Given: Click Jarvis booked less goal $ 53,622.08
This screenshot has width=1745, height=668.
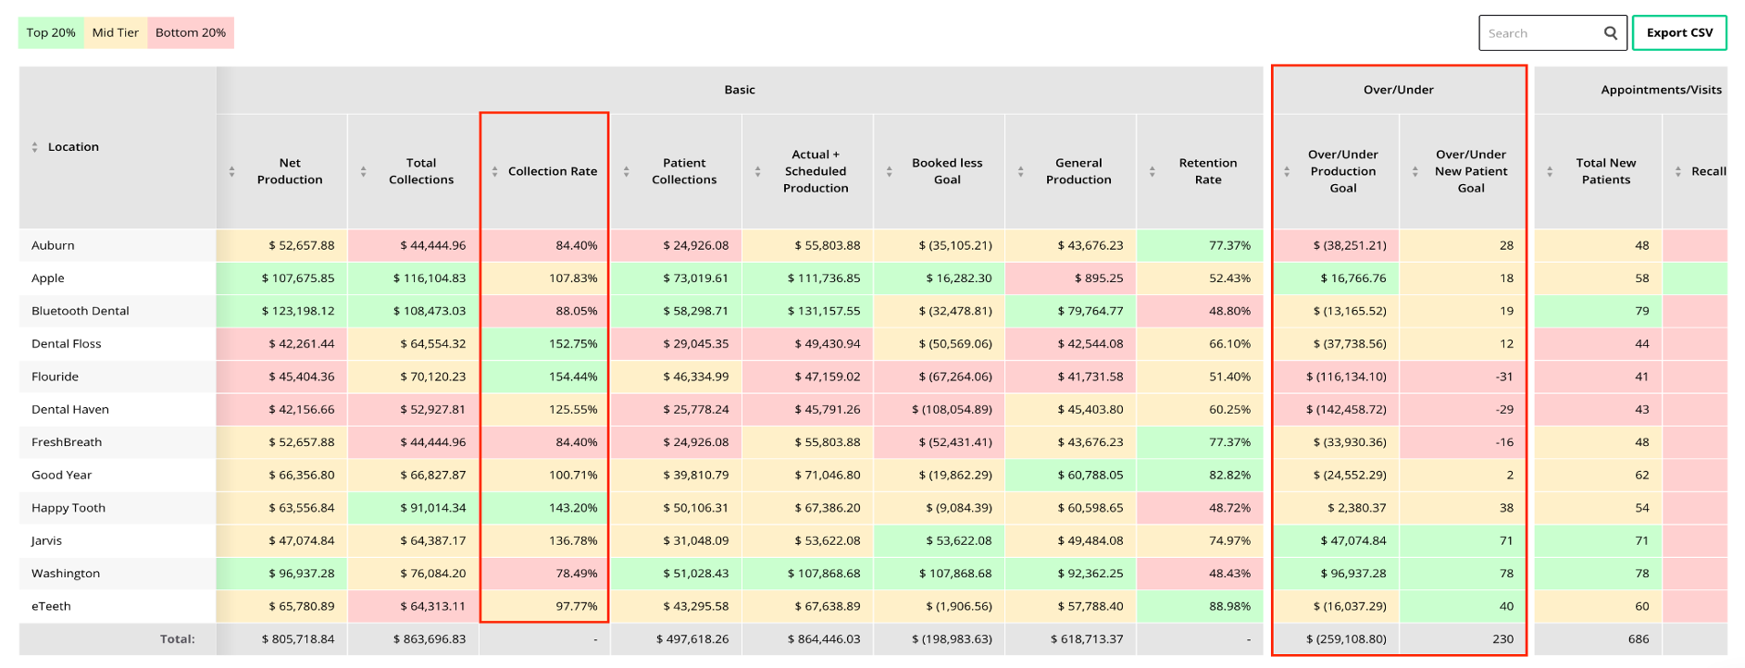Looking at the screenshot, I should [x=940, y=540].
